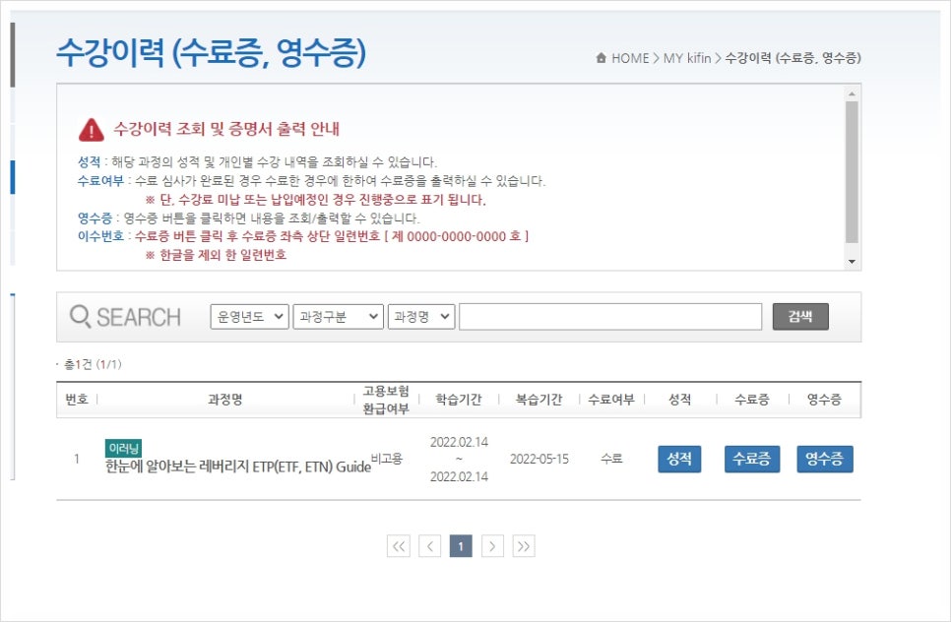Click the home icon in breadcrumb

[x=602, y=58]
